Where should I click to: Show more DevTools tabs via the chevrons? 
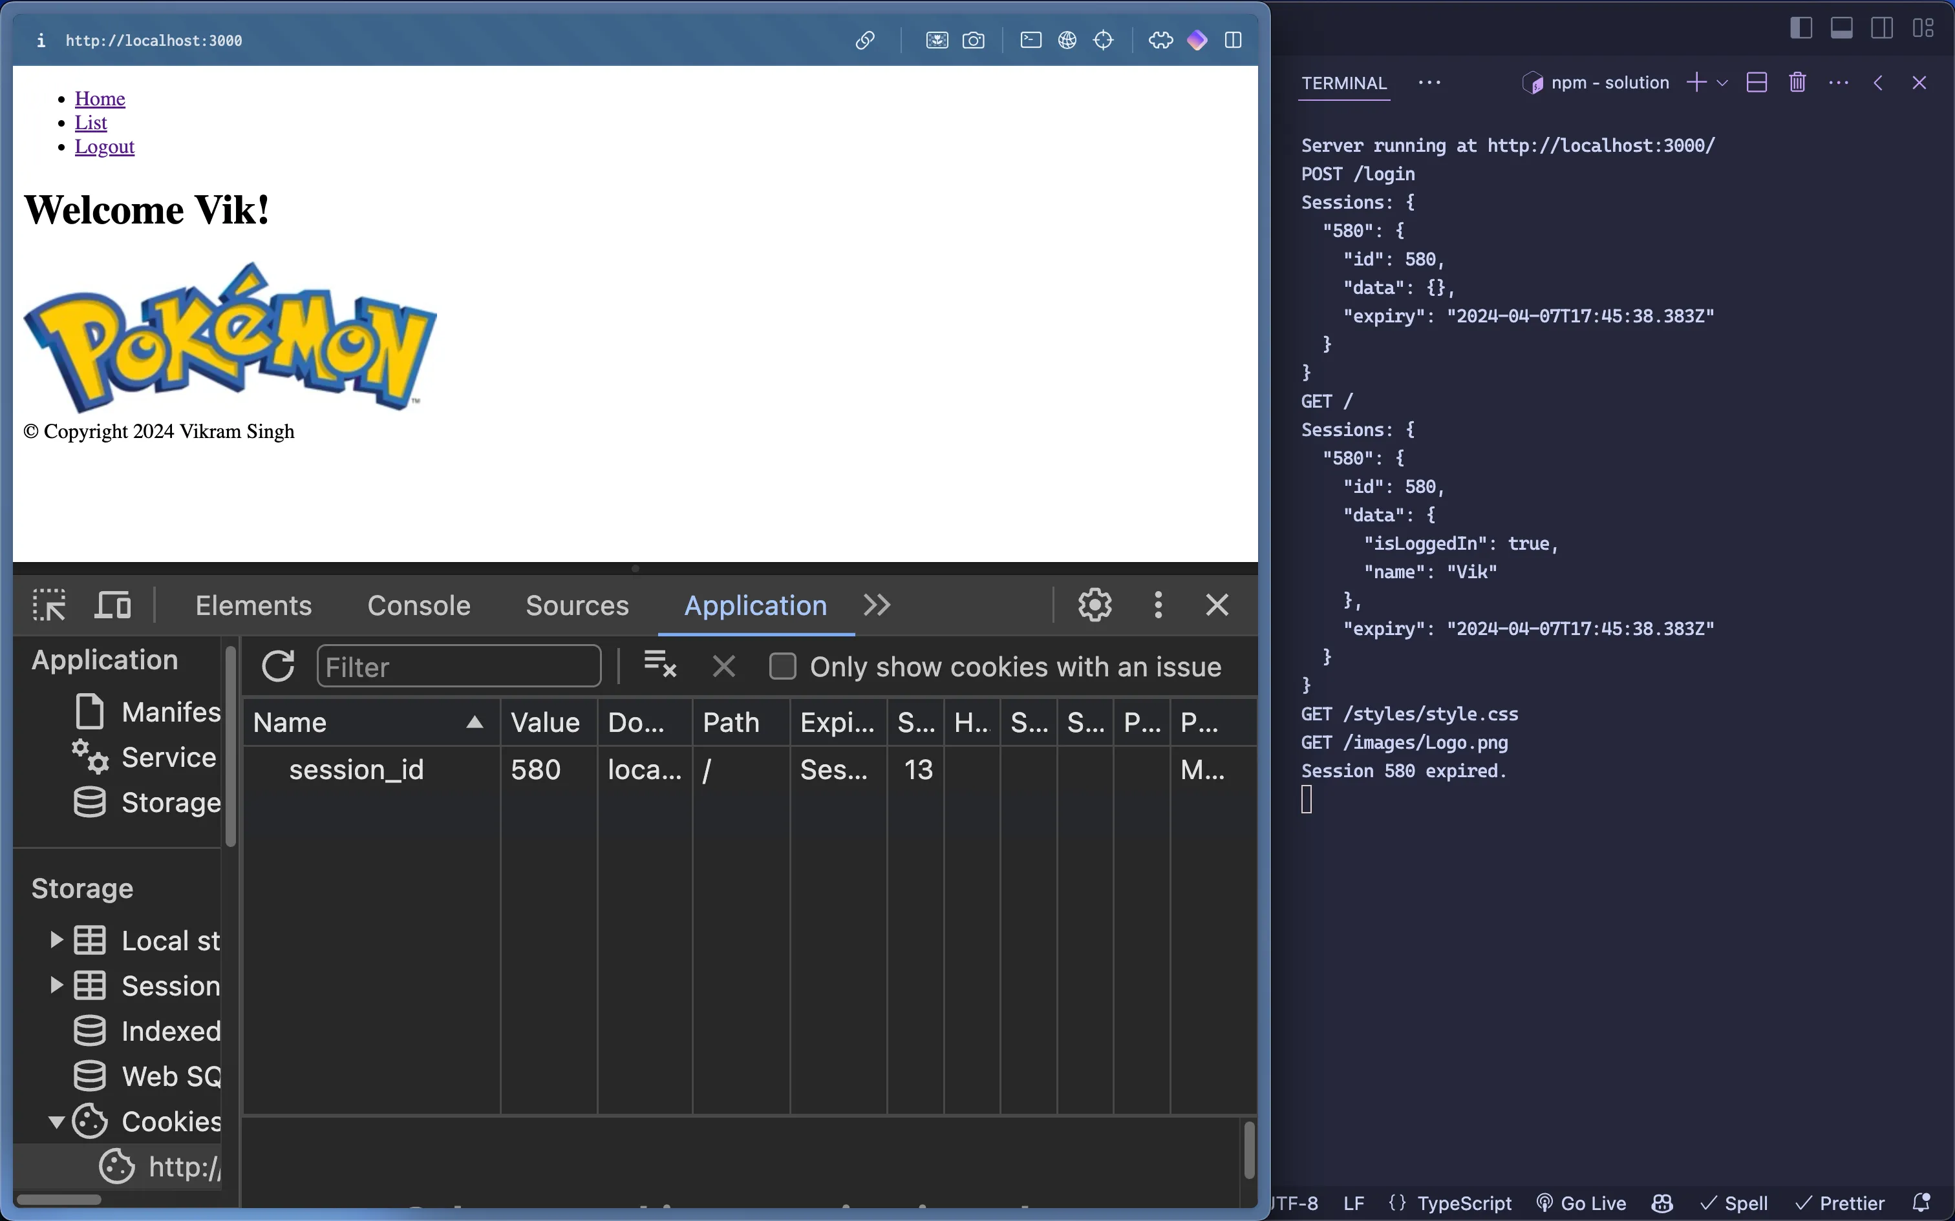tap(877, 605)
